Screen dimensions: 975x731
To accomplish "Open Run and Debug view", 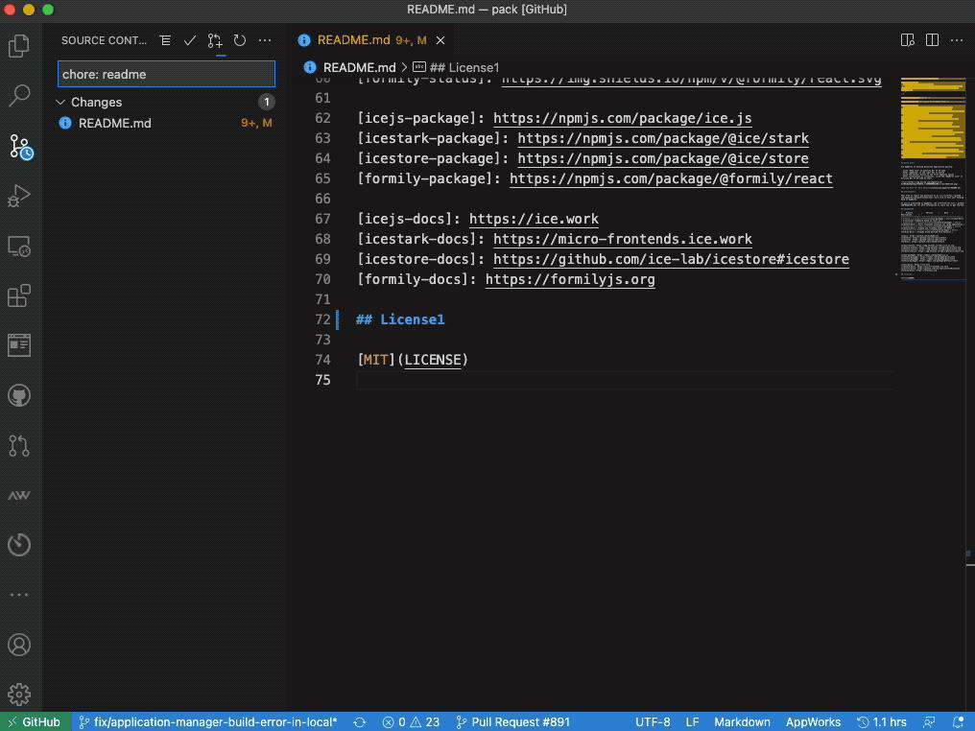I will [19, 196].
